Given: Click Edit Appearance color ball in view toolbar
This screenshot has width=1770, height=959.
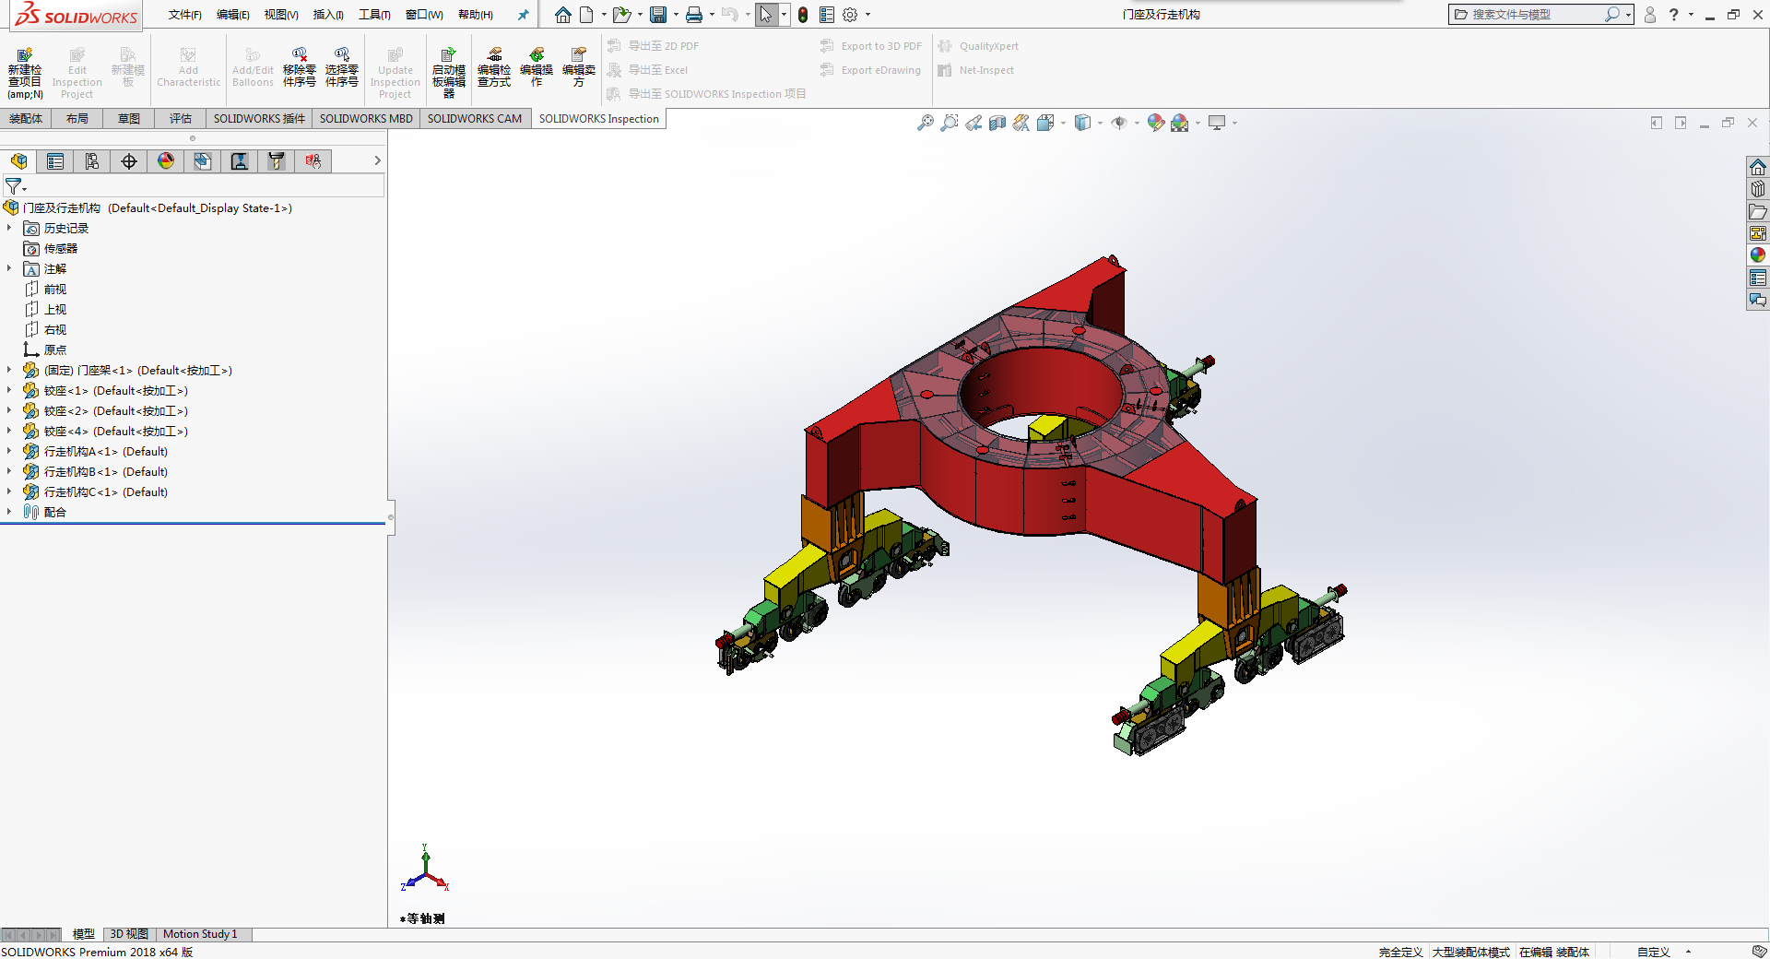Looking at the screenshot, I should [1156, 123].
